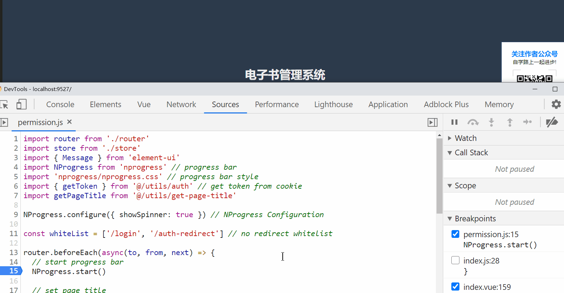Step over next function call

(x=473, y=122)
